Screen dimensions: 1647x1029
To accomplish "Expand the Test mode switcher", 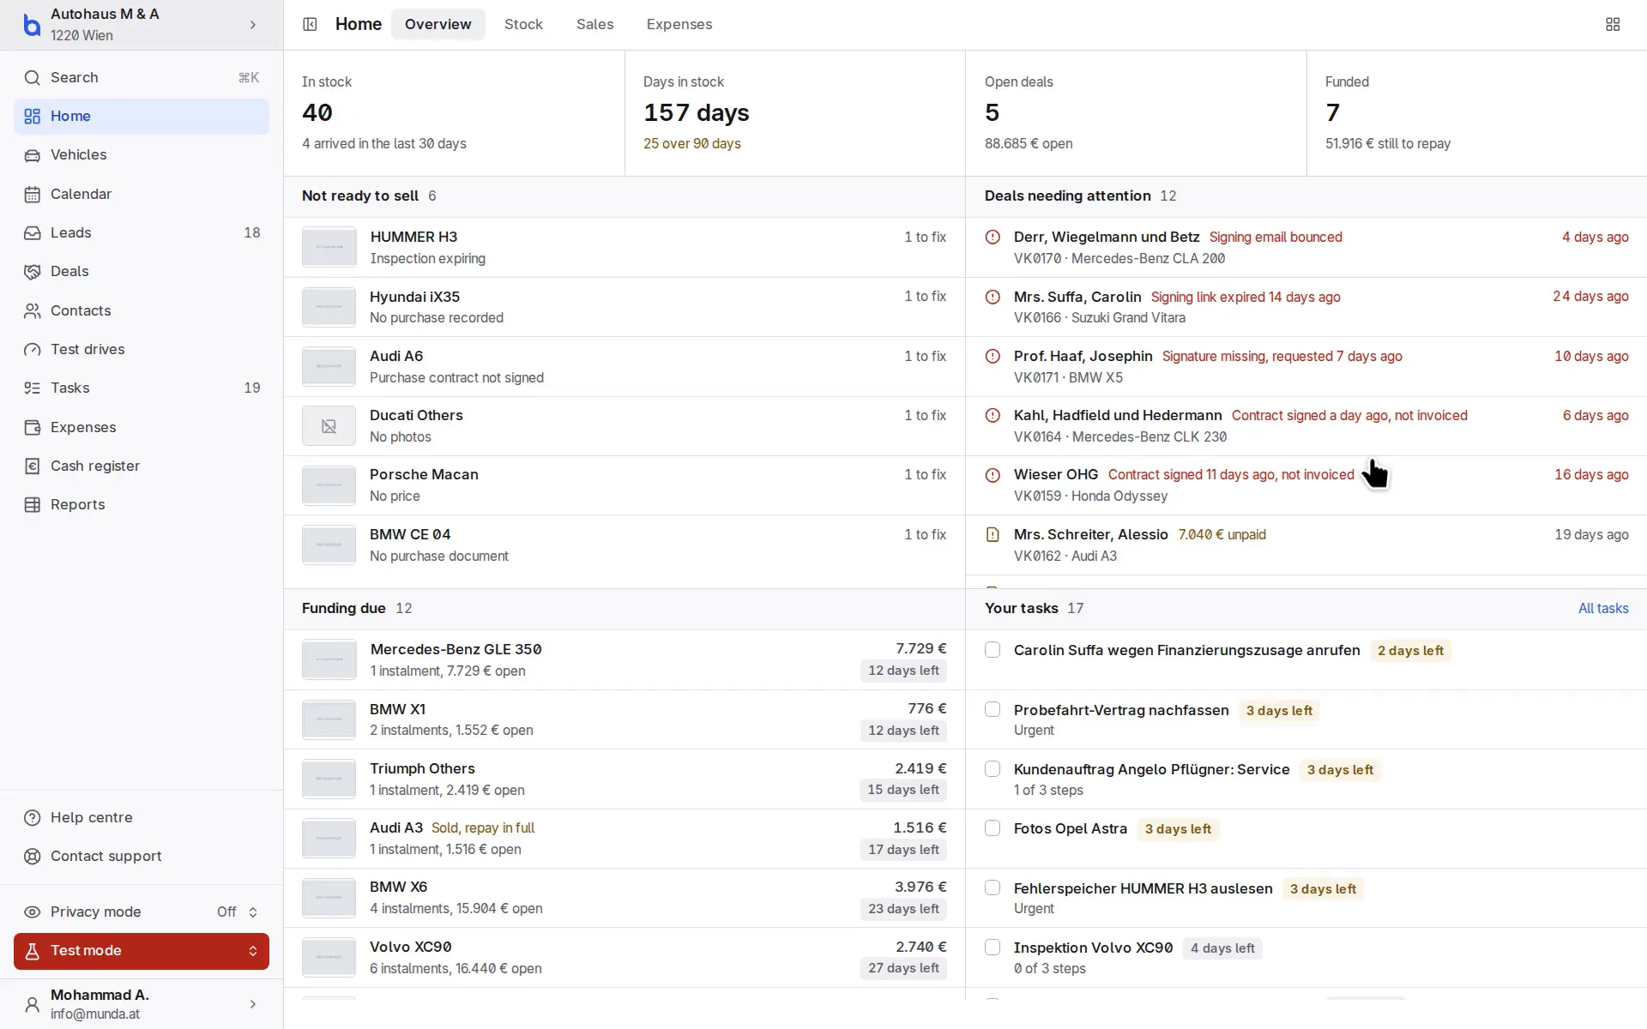I will tap(142, 951).
